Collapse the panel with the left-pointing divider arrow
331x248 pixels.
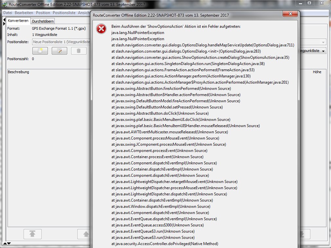[5, 19]
